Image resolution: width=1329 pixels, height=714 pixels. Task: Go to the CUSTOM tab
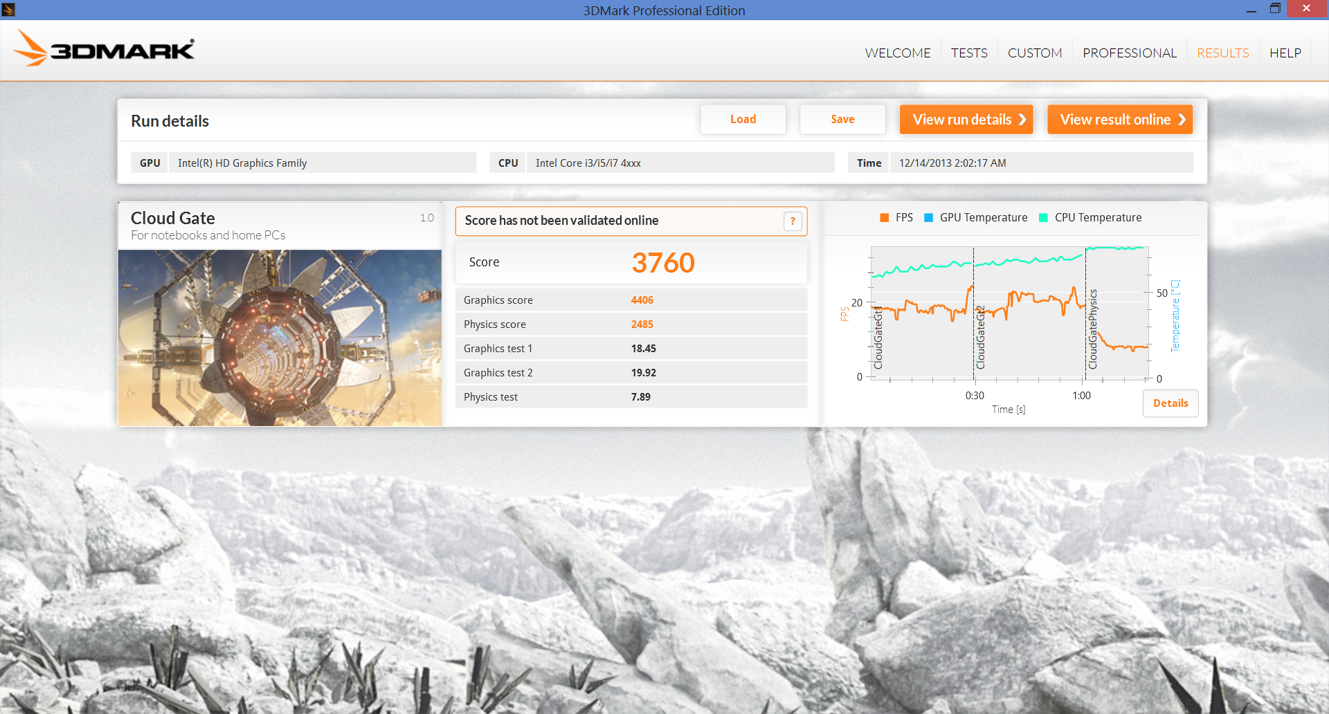coord(1035,53)
